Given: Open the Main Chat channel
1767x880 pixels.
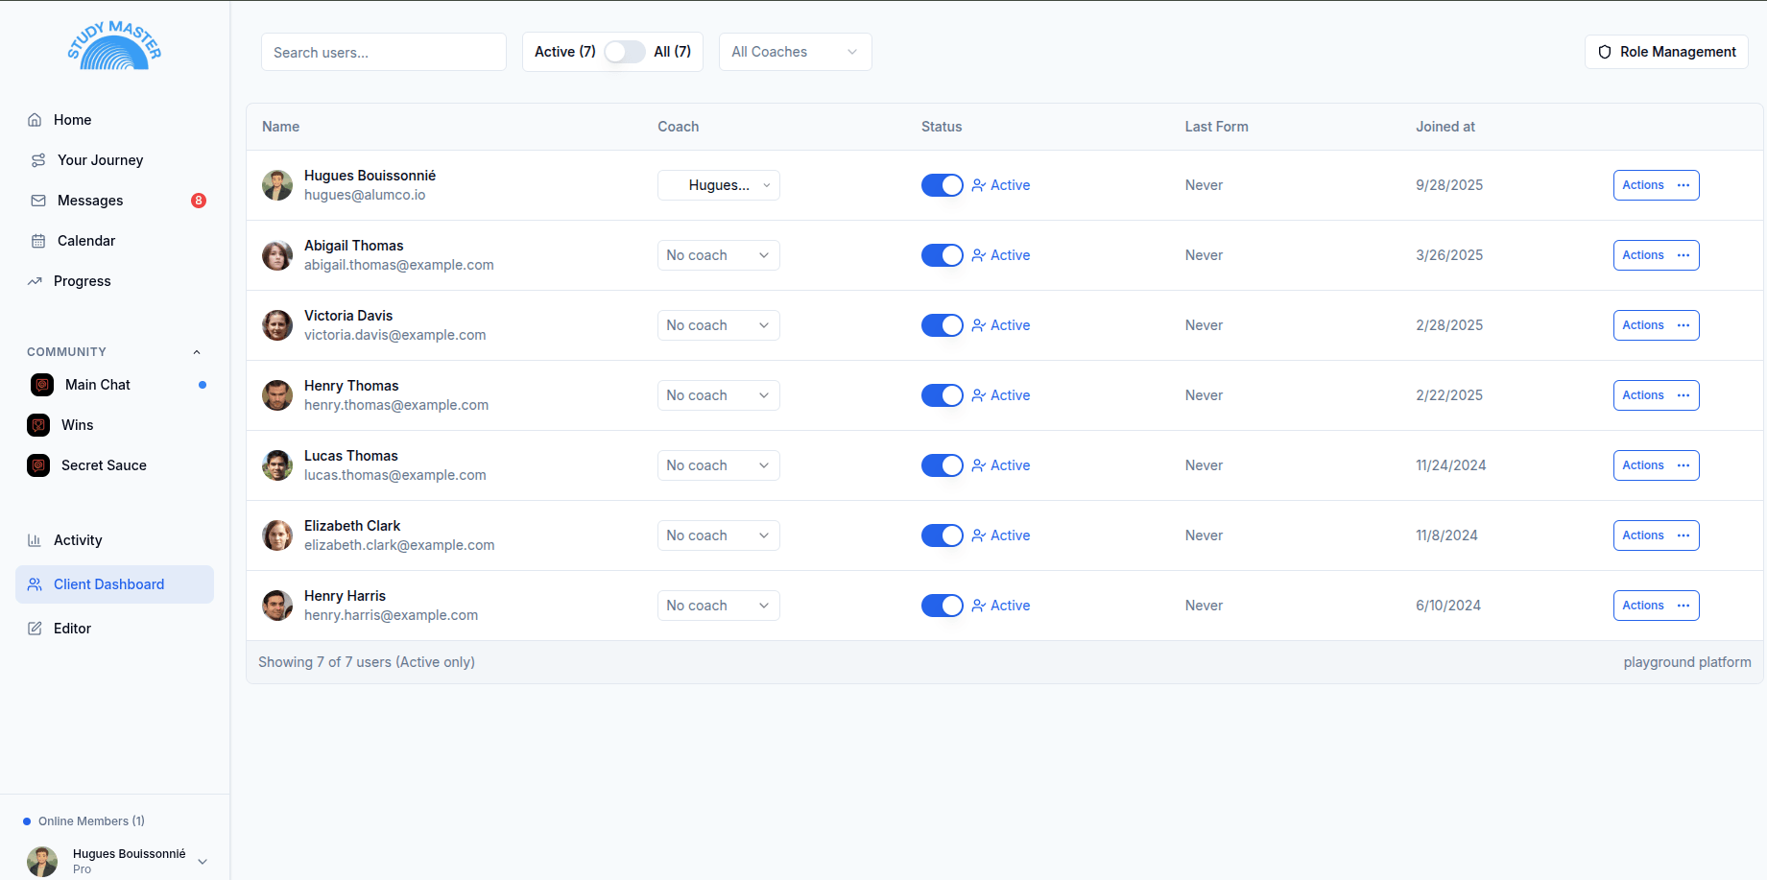Looking at the screenshot, I should tap(96, 384).
